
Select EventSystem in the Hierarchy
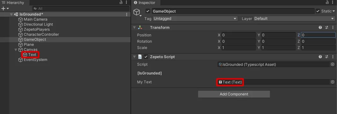(x=35, y=60)
